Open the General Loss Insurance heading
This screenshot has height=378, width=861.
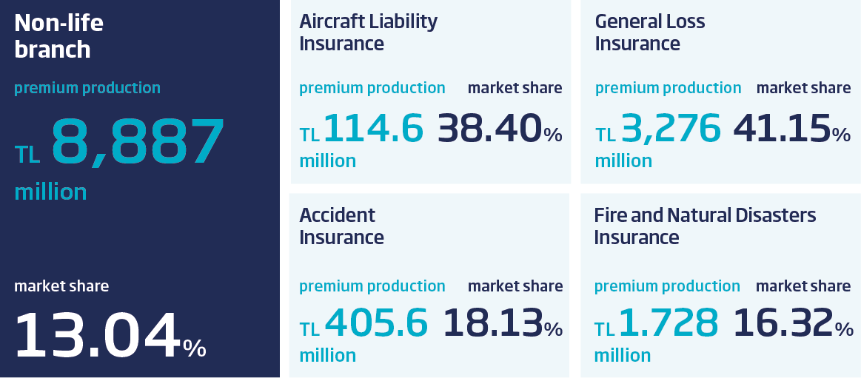649,32
